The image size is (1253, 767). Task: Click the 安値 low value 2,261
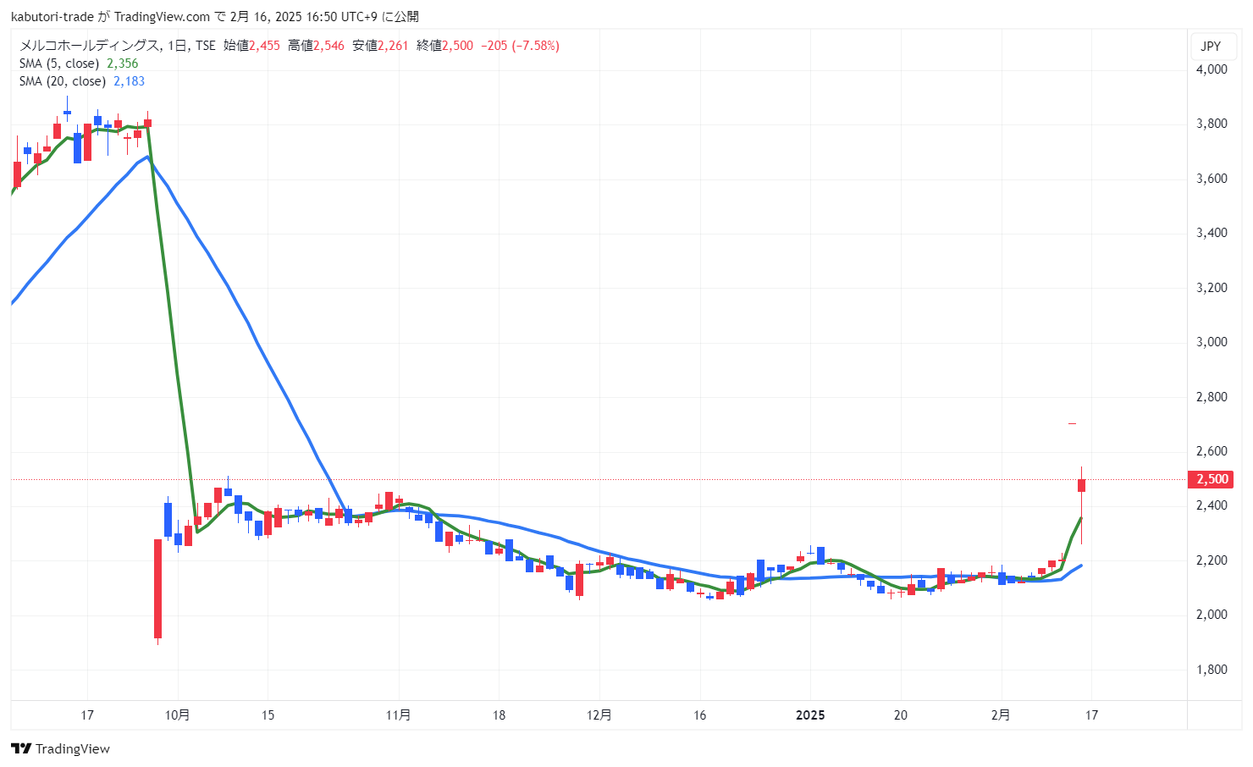(x=393, y=46)
